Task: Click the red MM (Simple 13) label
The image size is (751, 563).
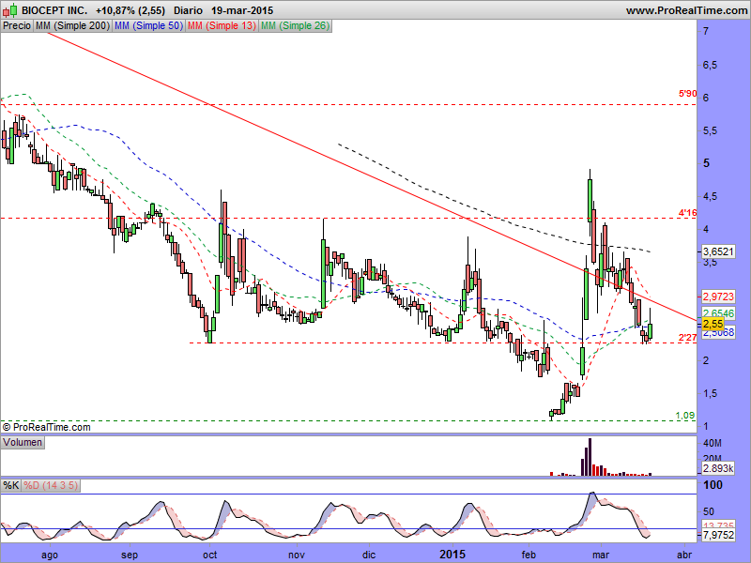Action: pyautogui.click(x=222, y=26)
